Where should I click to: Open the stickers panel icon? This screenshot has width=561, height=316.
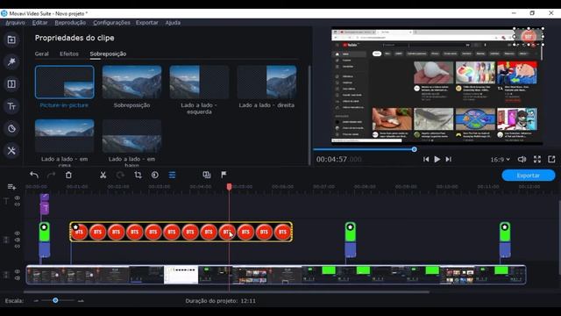click(x=11, y=129)
